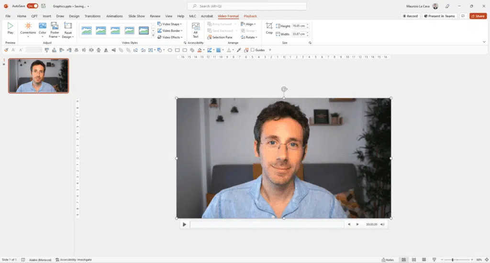Open the Transitions ribbon tab
The height and width of the screenshot is (263, 490).
click(x=92, y=16)
